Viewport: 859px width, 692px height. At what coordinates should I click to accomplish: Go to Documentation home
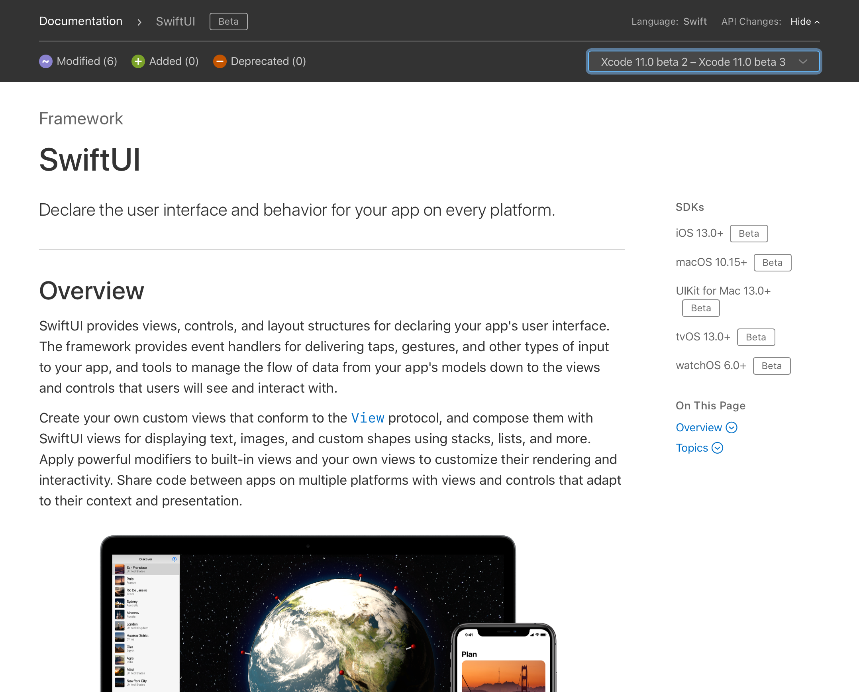(x=81, y=21)
